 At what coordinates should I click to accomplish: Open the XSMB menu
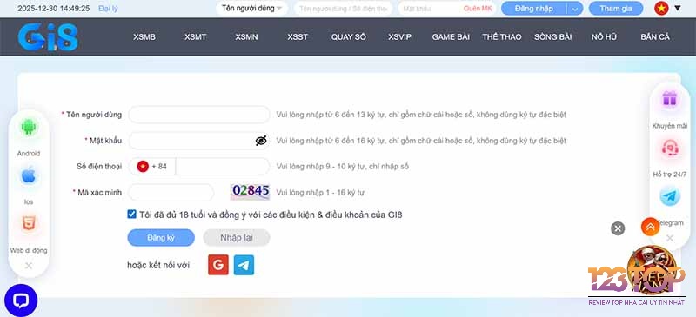coord(144,37)
